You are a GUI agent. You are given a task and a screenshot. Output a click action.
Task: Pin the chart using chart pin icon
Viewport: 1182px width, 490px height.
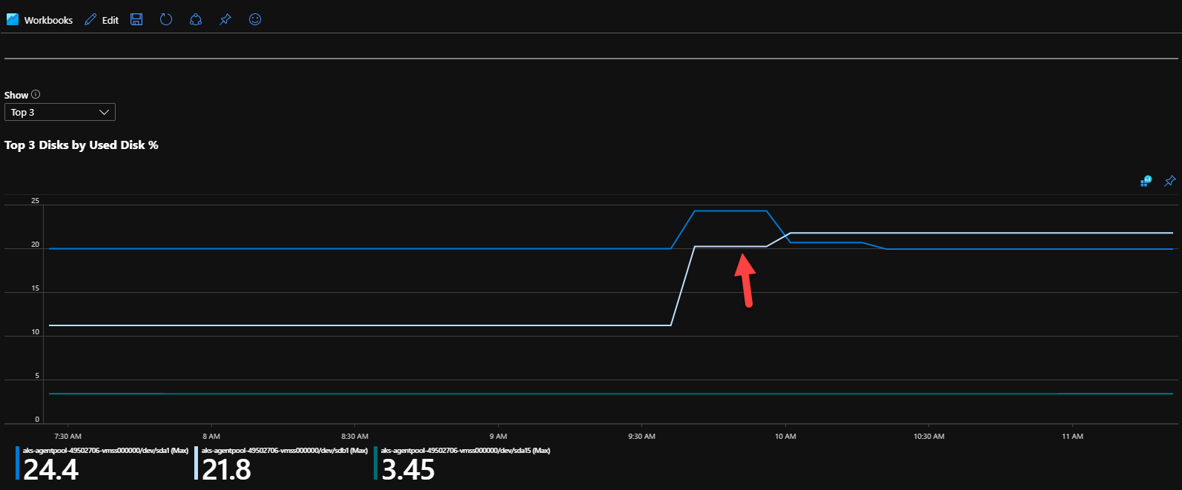(1170, 181)
